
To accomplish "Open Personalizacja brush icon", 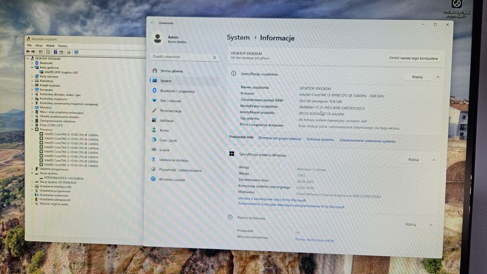I will (x=154, y=110).
